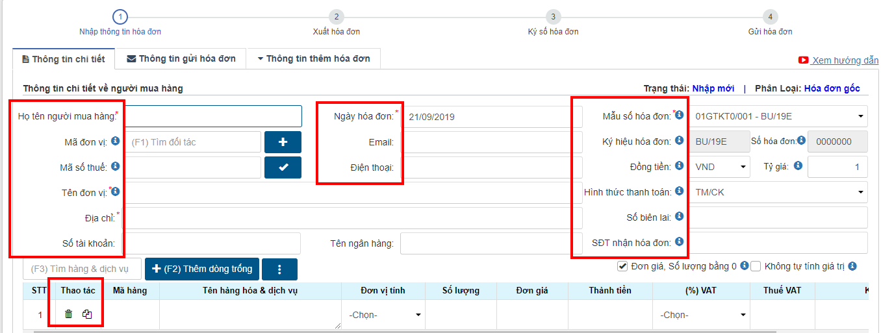Viewport: 881px width, 333px height.
Task: Click the copy row icon in Thao tác
Action: (x=87, y=315)
